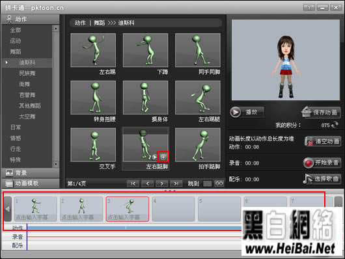
Task: Choose the 同手同脚 action thumbnail
Action: (x=198, y=50)
